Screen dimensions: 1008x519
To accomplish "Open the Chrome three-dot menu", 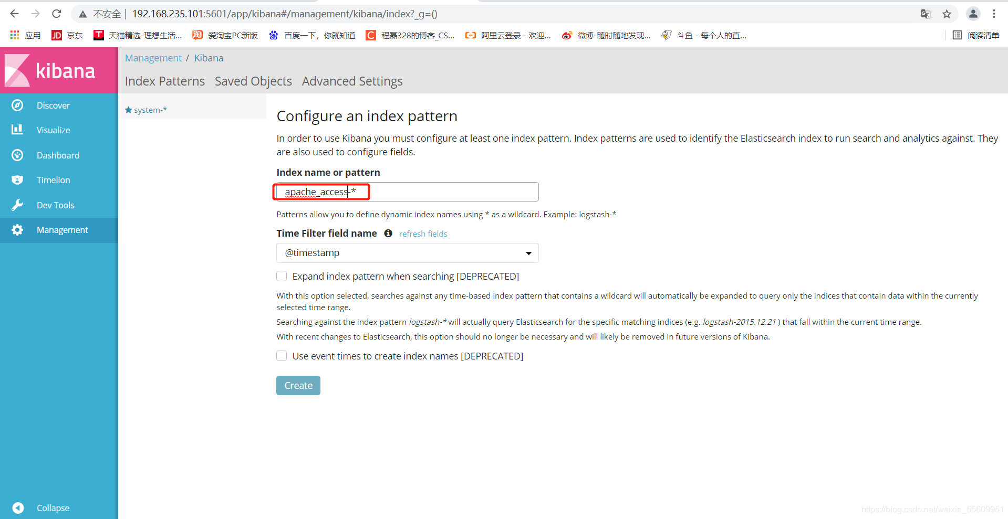I will [994, 14].
